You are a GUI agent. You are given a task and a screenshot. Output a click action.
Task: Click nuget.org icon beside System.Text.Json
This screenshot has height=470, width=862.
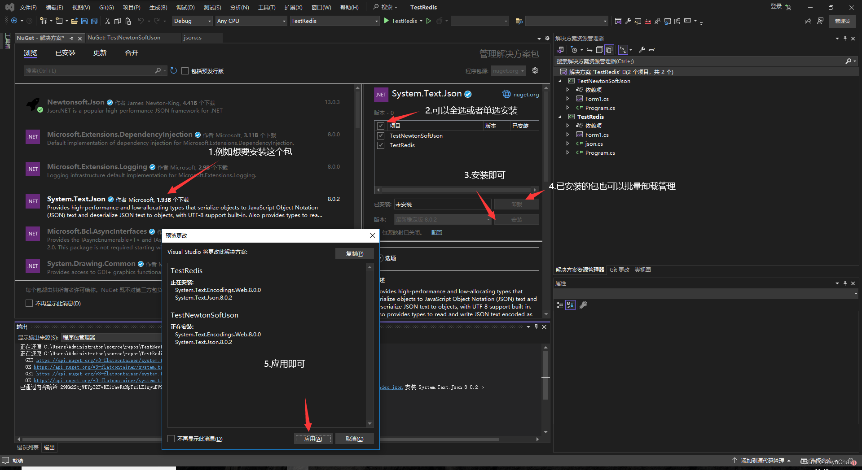click(507, 94)
